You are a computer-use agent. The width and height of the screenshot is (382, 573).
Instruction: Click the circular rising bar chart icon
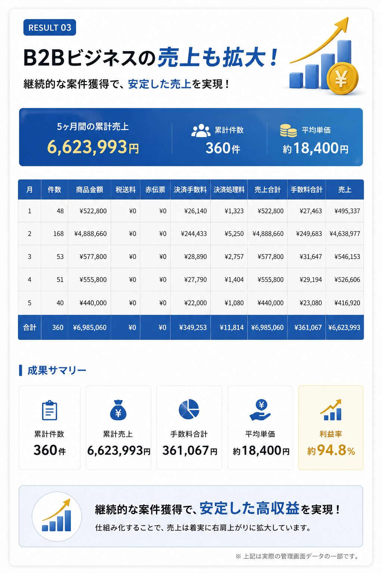pos(57,516)
